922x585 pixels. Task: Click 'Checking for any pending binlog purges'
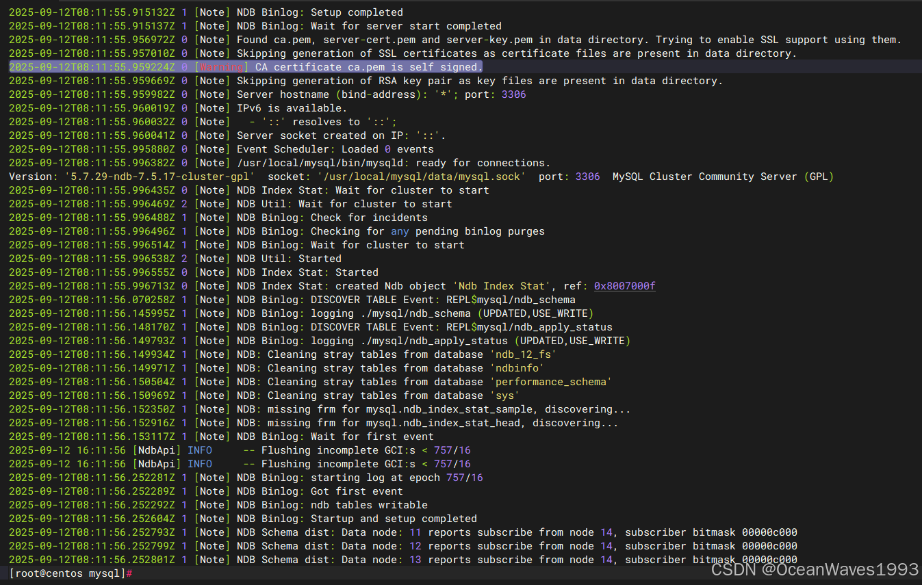(428, 231)
